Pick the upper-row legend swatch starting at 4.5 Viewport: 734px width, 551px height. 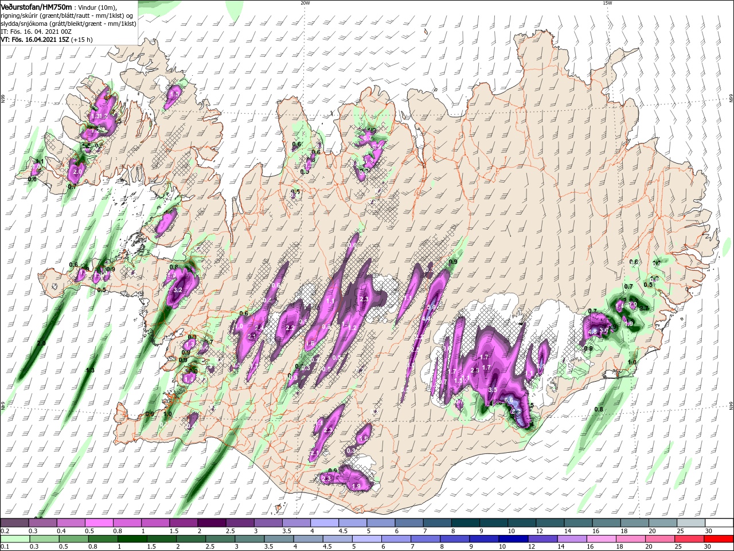353,523
